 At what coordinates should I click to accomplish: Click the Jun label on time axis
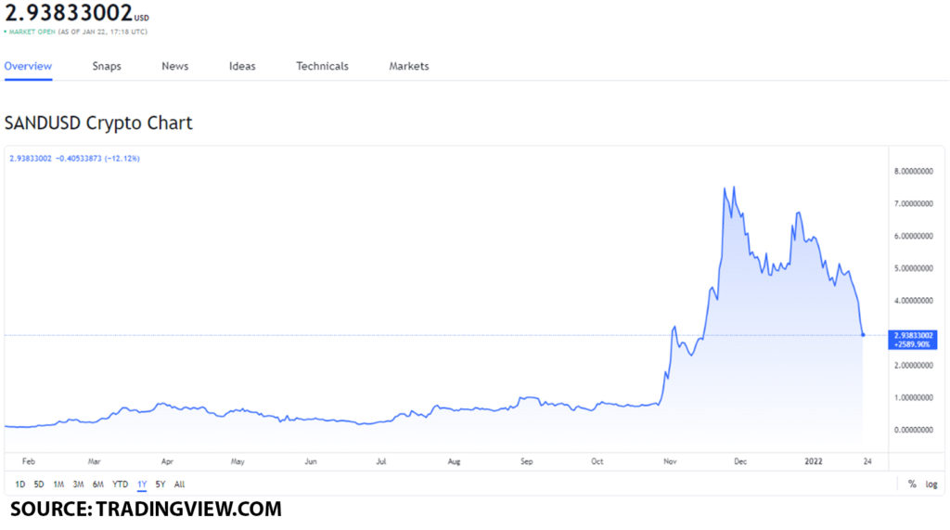310,461
